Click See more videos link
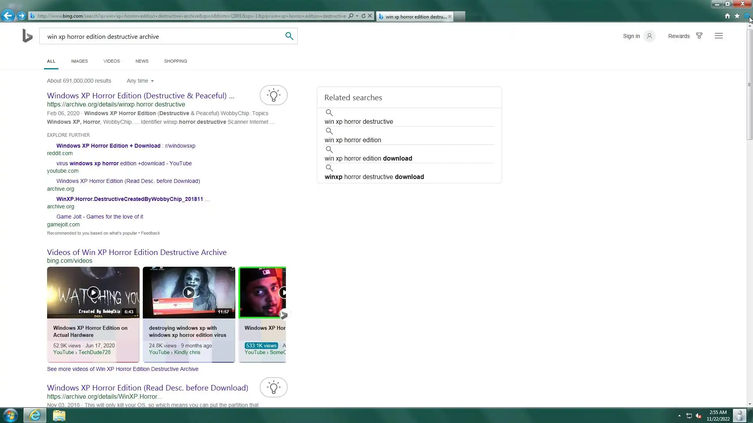 (x=122, y=369)
